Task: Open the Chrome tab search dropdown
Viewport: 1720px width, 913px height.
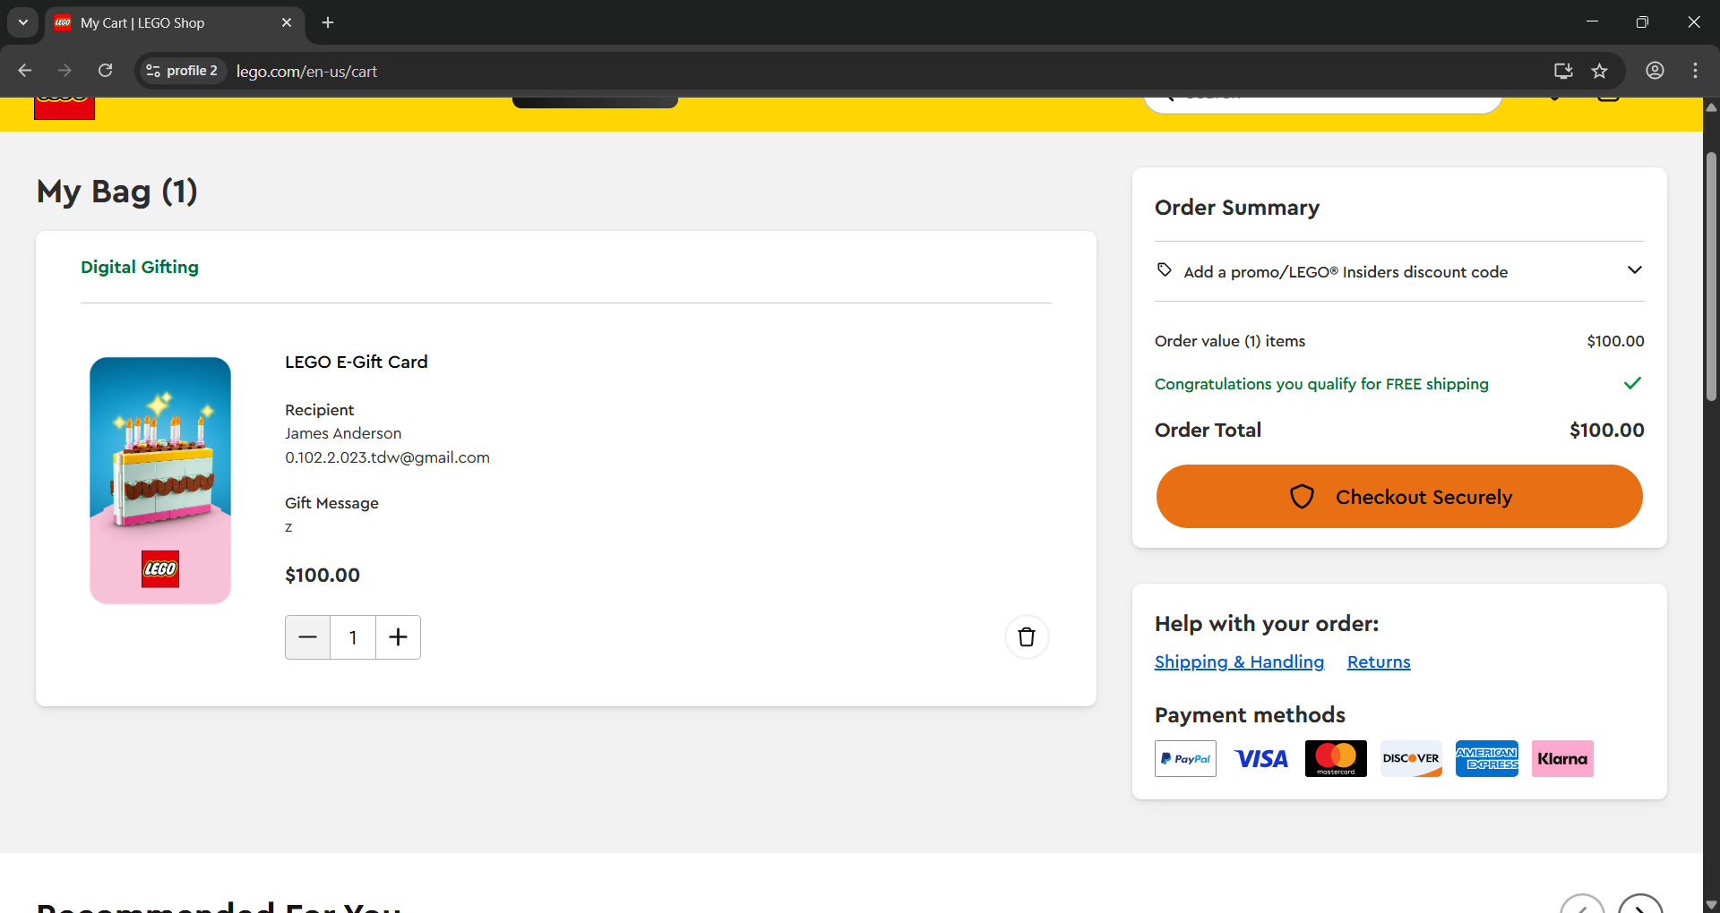Action: coord(23,22)
